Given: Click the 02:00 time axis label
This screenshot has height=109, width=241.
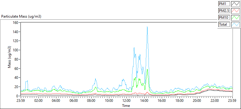Looking at the screenshot, I should (x=39, y=101).
